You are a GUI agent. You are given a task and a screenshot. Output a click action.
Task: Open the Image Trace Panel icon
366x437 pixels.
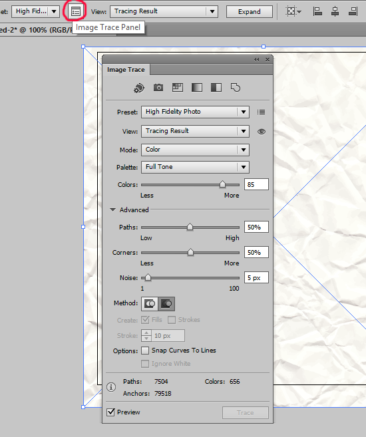76,12
